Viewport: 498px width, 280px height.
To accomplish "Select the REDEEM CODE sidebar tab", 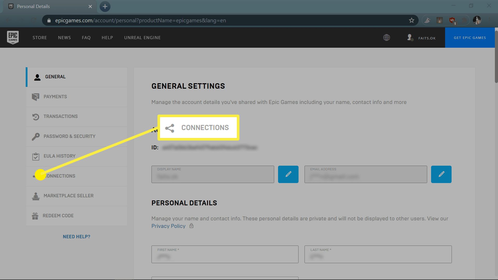I will (x=77, y=216).
